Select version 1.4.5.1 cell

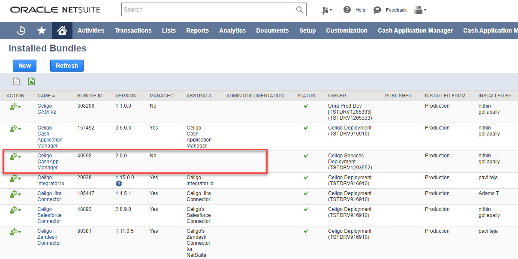tap(123, 193)
